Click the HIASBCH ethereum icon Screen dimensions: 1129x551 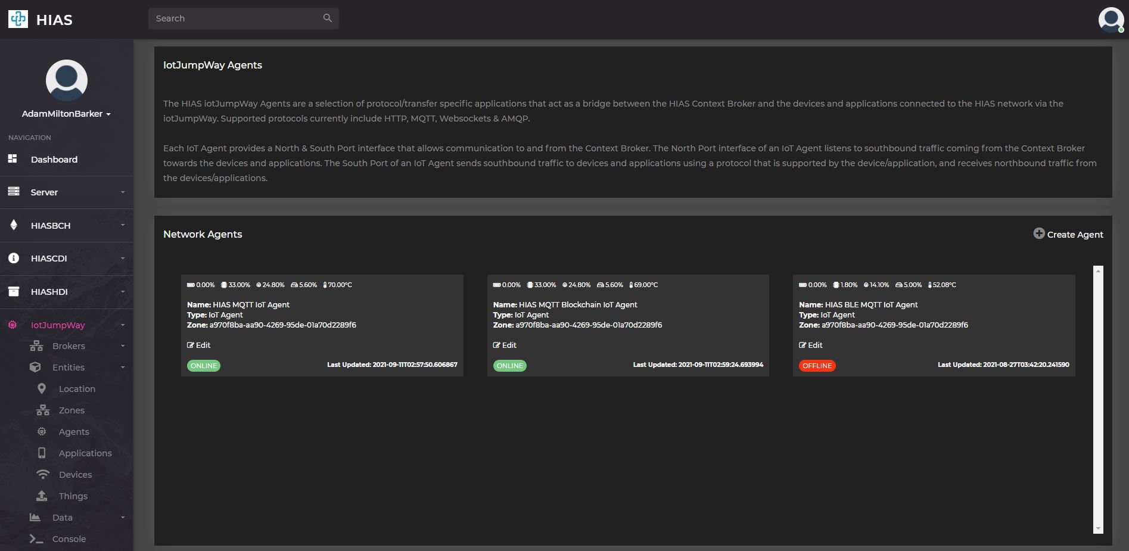point(14,225)
